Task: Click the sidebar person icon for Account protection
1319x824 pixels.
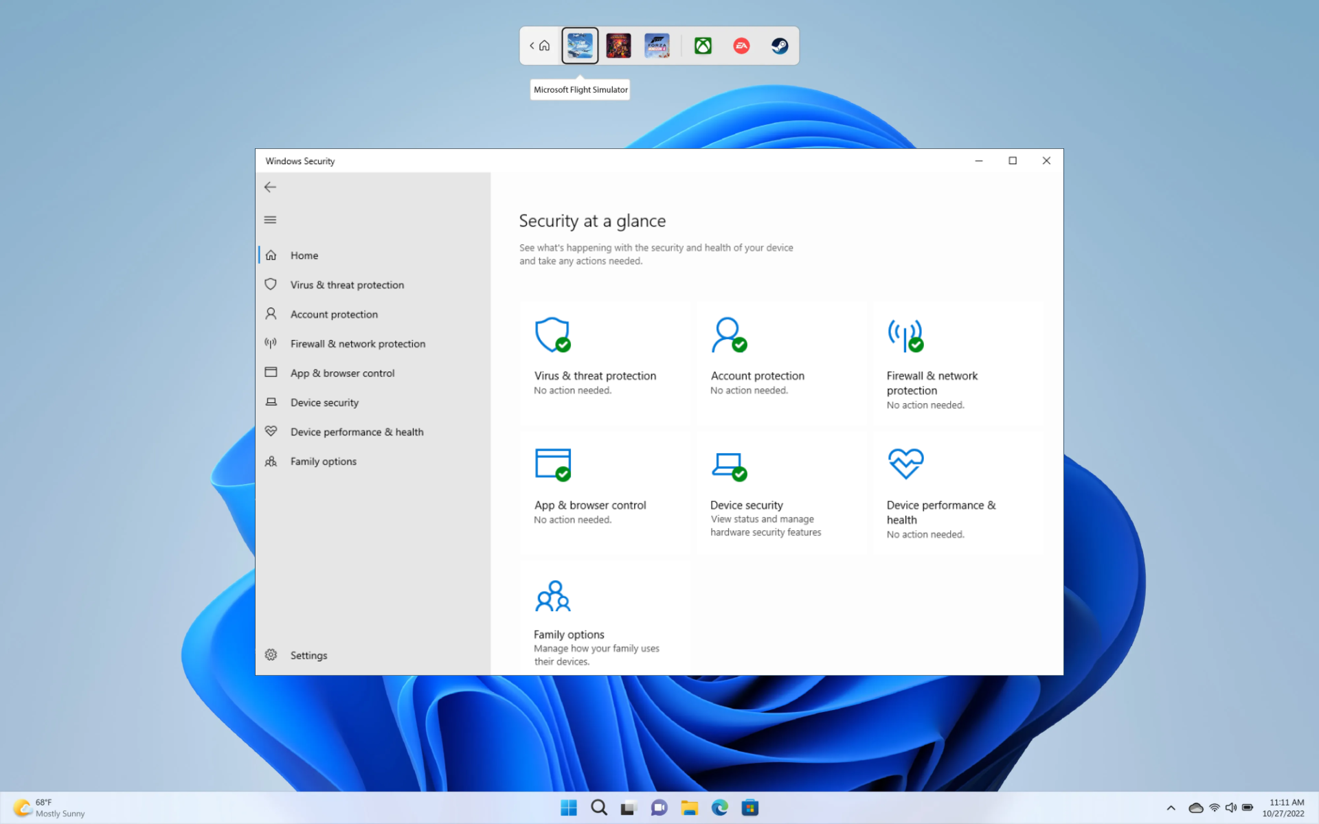Action: coord(271,314)
